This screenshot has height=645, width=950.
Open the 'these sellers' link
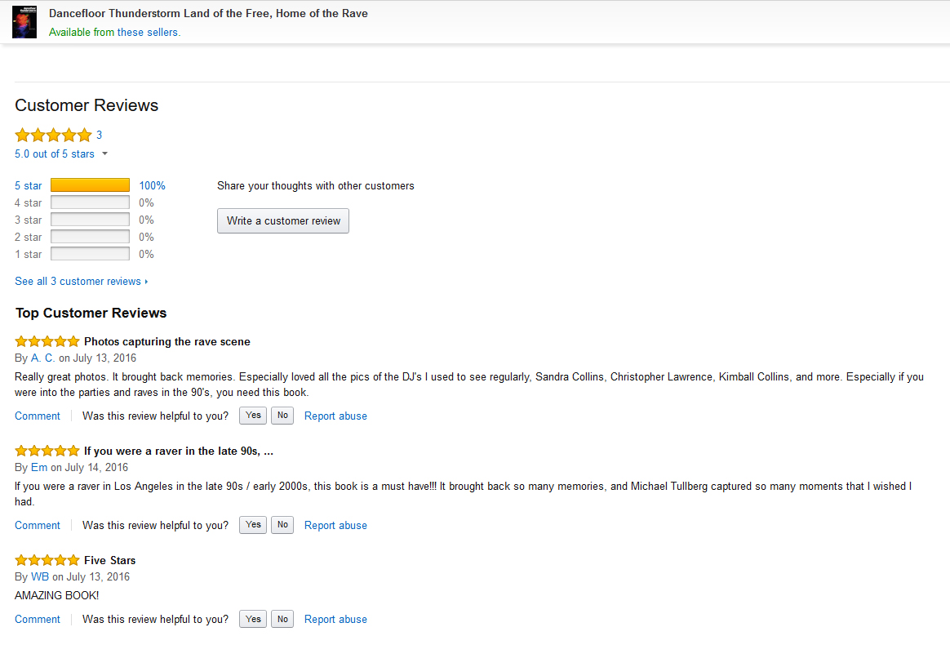click(x=148, y=33)
